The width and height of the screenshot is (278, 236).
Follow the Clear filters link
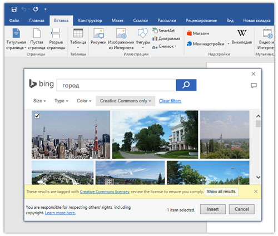click(170, 101)
